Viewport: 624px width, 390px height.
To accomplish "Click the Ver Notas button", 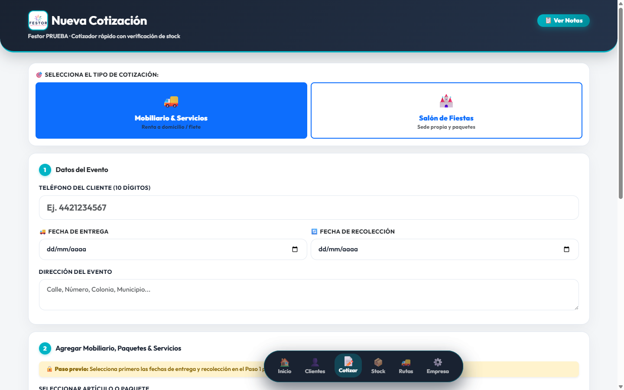I will coord(563,20).
